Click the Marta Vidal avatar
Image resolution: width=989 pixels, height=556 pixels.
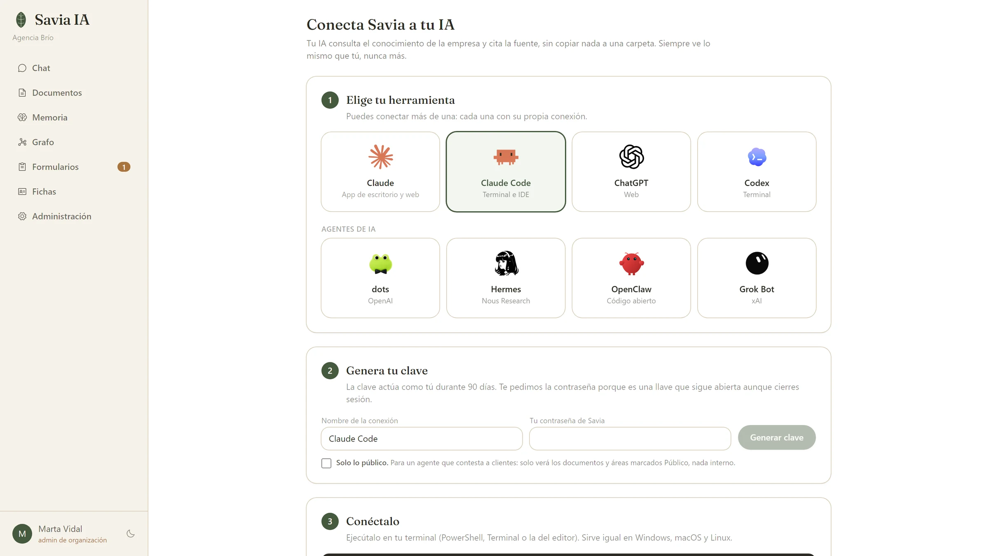point(22,534)
